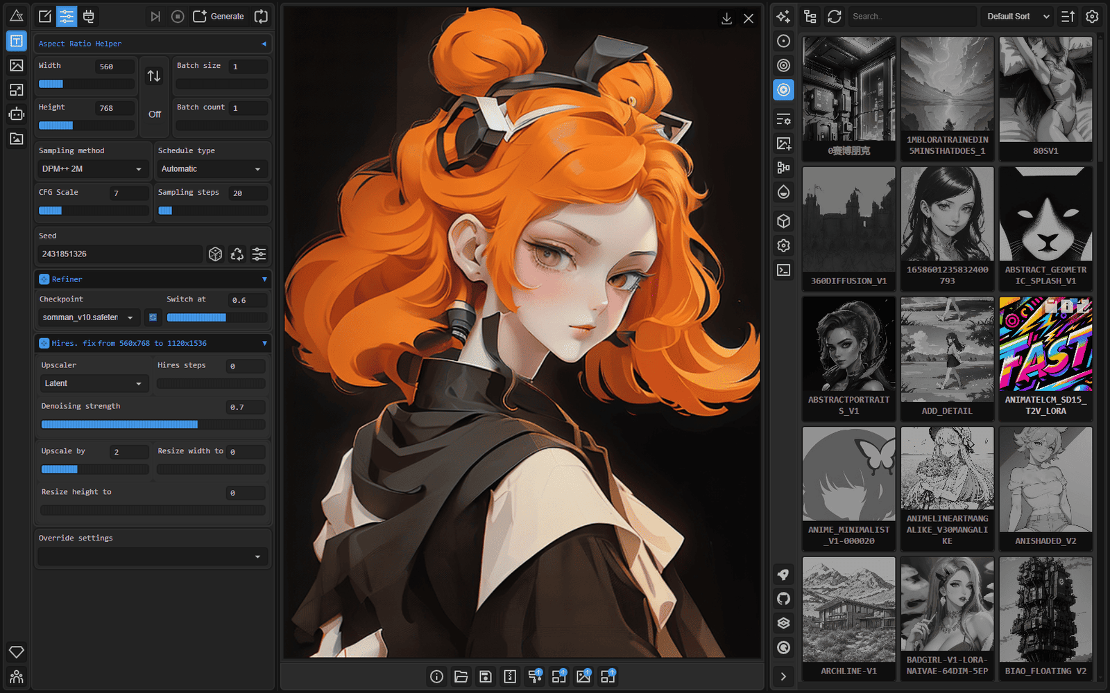
Task: Click the Generate button
Action: (219, 17)
